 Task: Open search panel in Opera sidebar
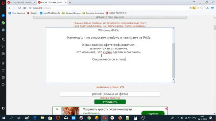point(3,40)
